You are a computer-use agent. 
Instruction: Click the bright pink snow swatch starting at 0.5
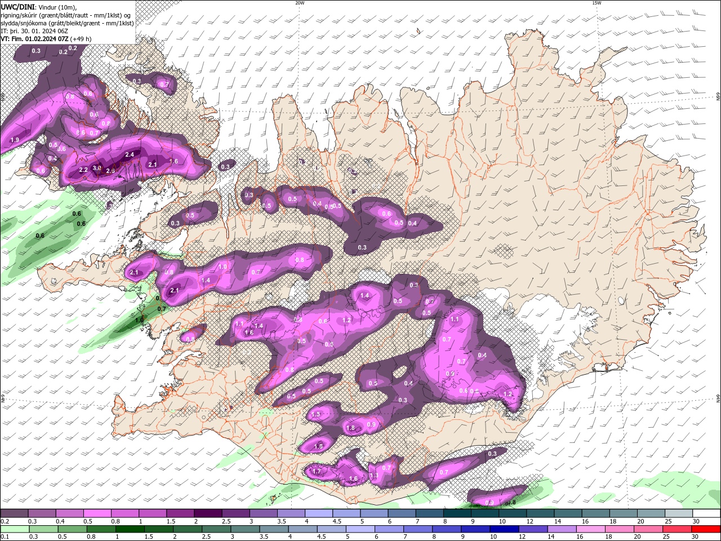(97, 513)
